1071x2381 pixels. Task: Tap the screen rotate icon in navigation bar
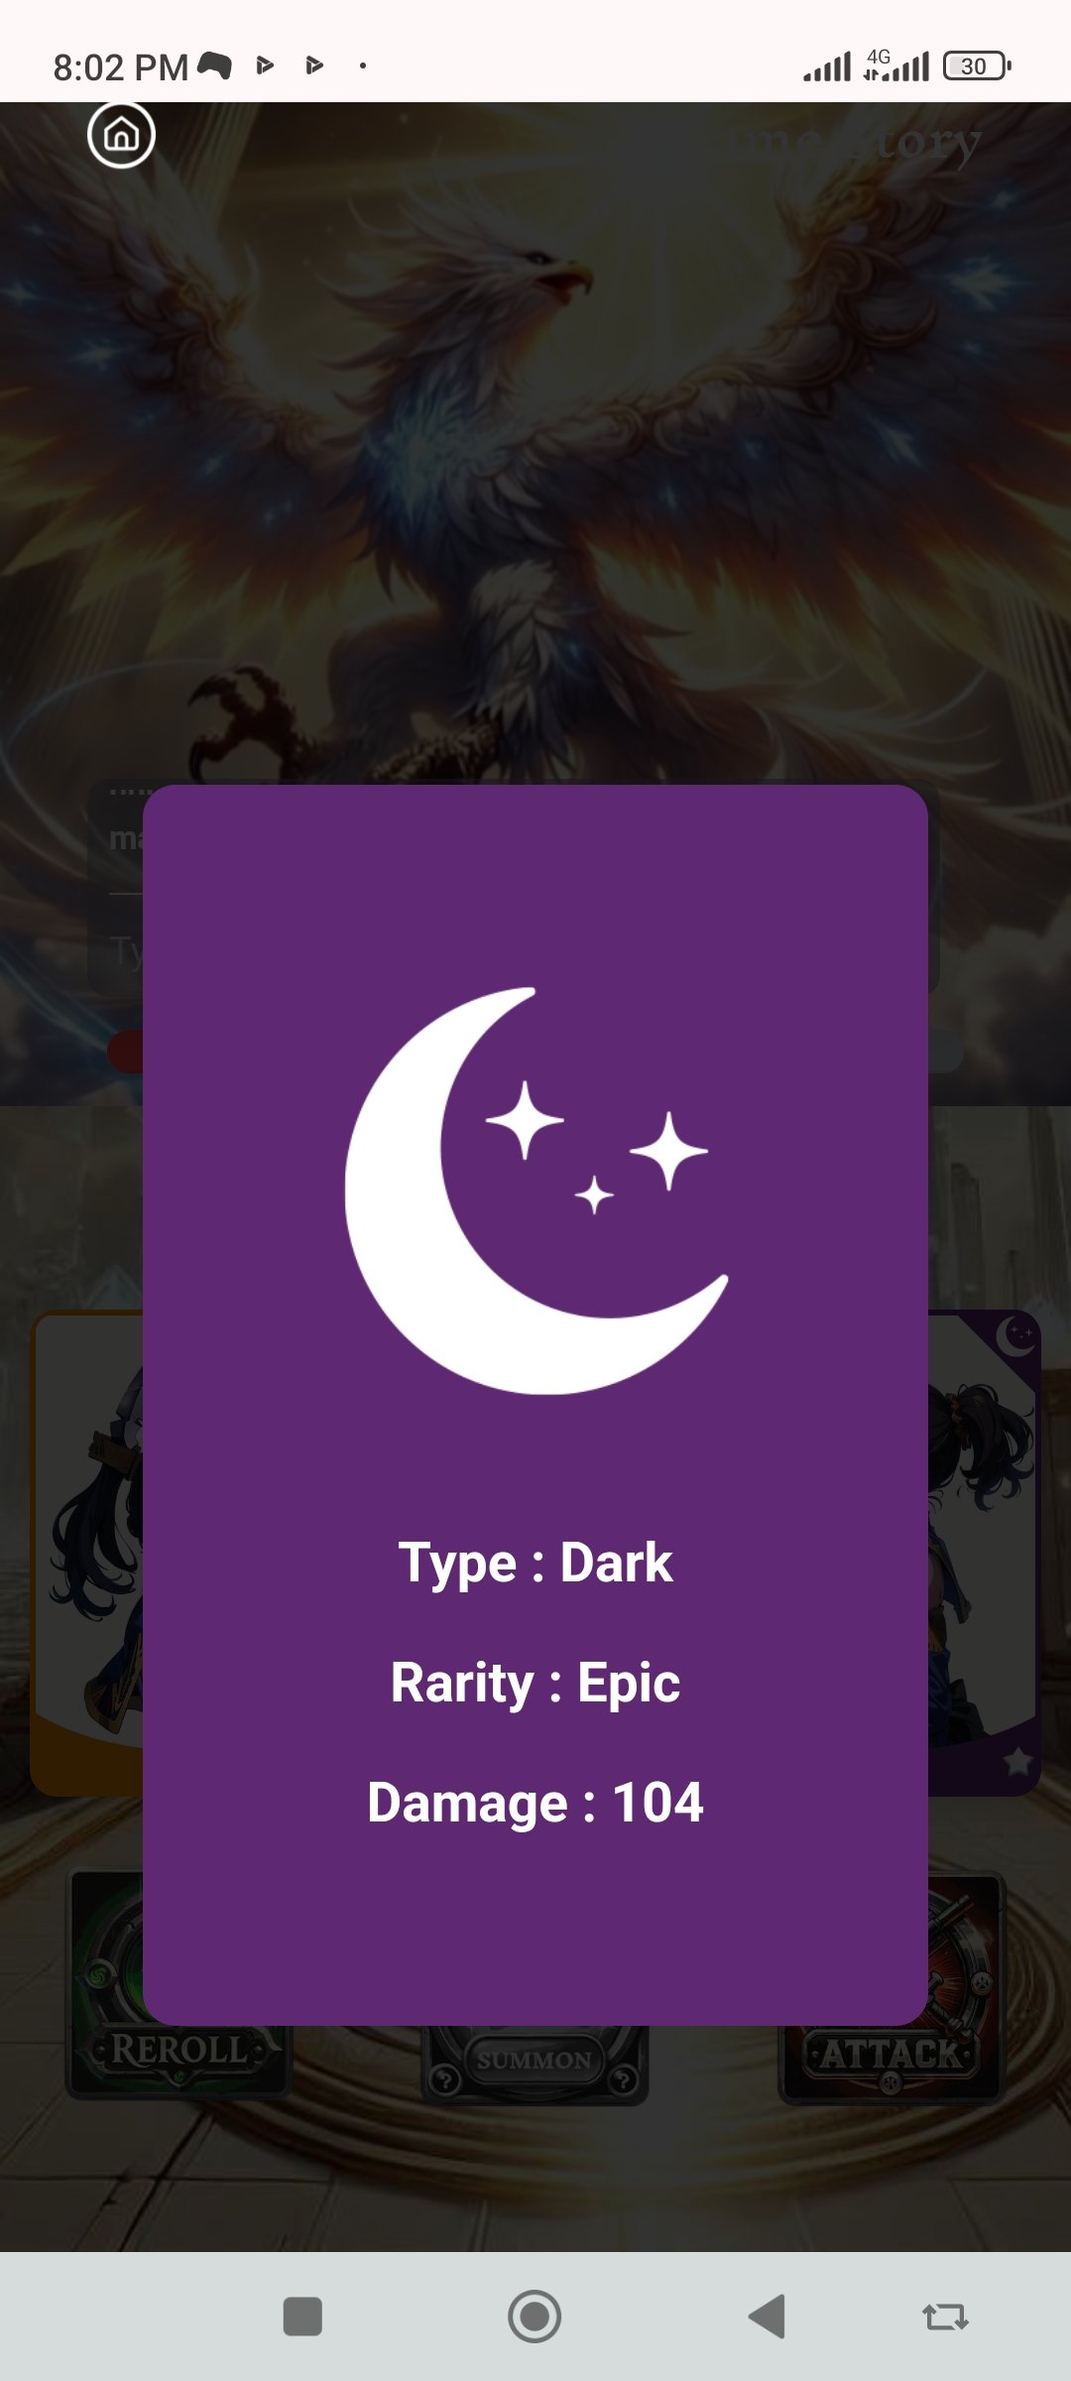pos(945,2317)
